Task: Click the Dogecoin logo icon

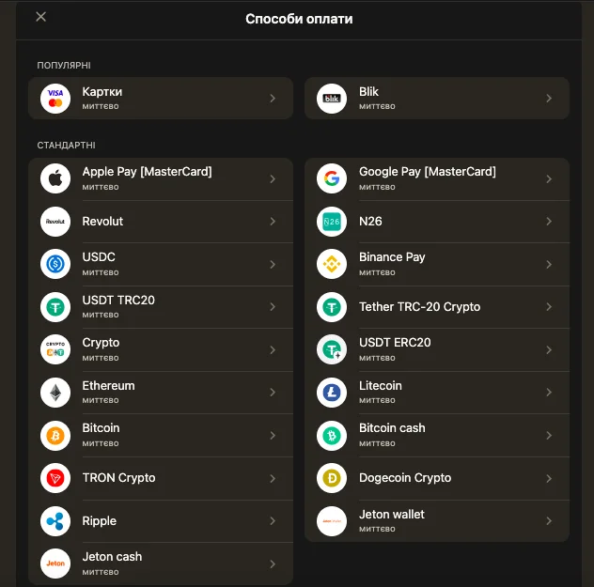Action: pyautogui.click(x=332, y=478)
